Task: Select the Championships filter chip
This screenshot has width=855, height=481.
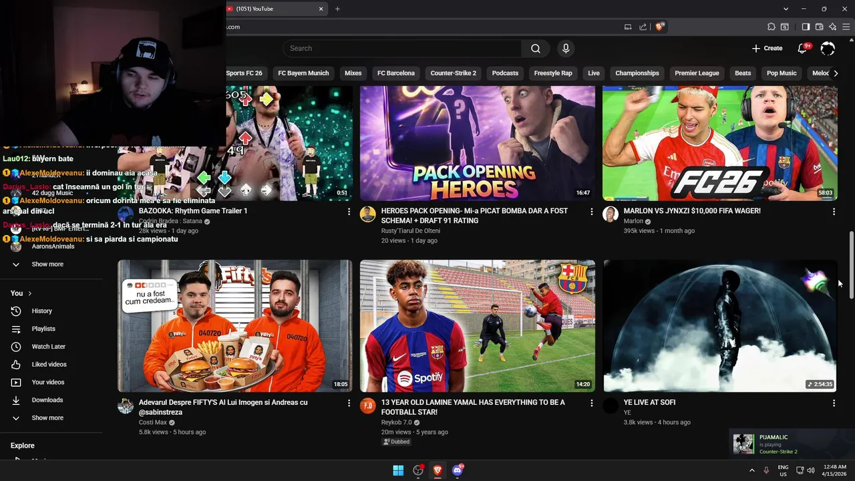Action: pyautogui.click(x=637, y=73)
